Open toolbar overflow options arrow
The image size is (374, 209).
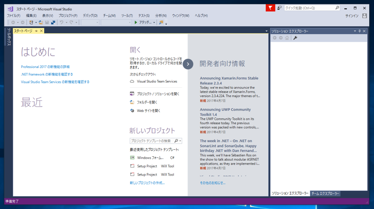coord(166,24)
